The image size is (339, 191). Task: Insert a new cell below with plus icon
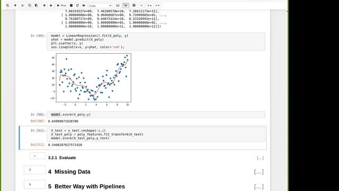pos(15,5)
